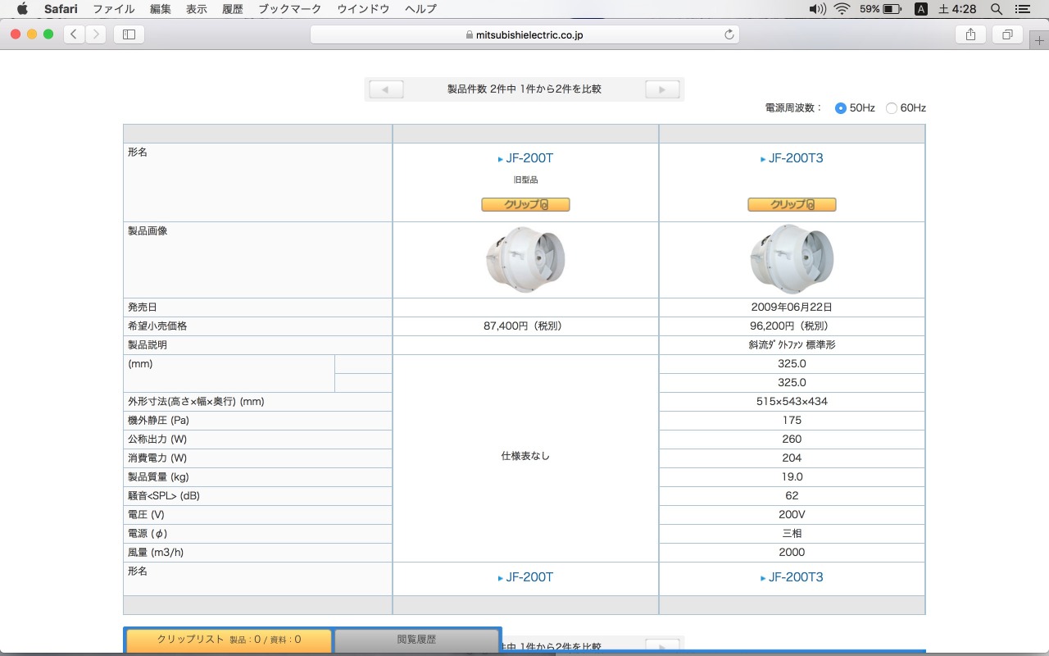Click the Safari back arrow
The height and width of the screenshot is (656, 1049).
[x=75, y=34]
